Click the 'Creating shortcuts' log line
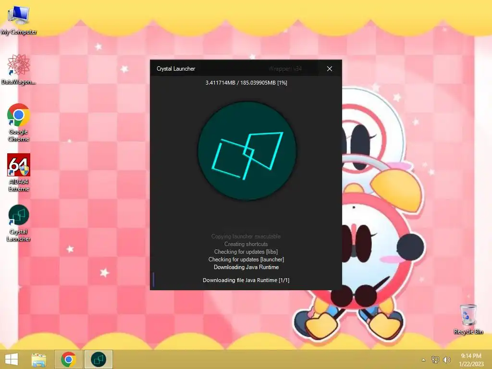 coord(246,244)
